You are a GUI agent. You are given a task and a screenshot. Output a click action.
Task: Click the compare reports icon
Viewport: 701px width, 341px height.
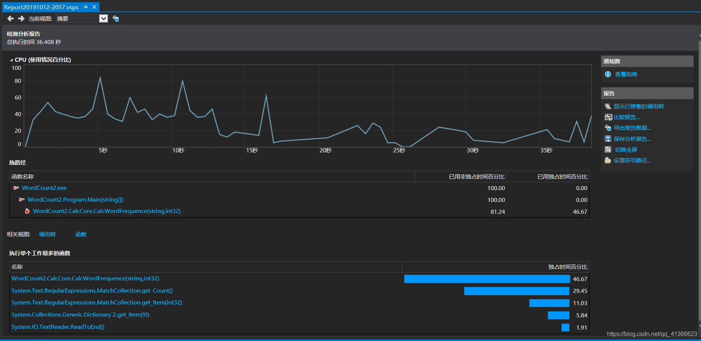click(x=608, y=117)
